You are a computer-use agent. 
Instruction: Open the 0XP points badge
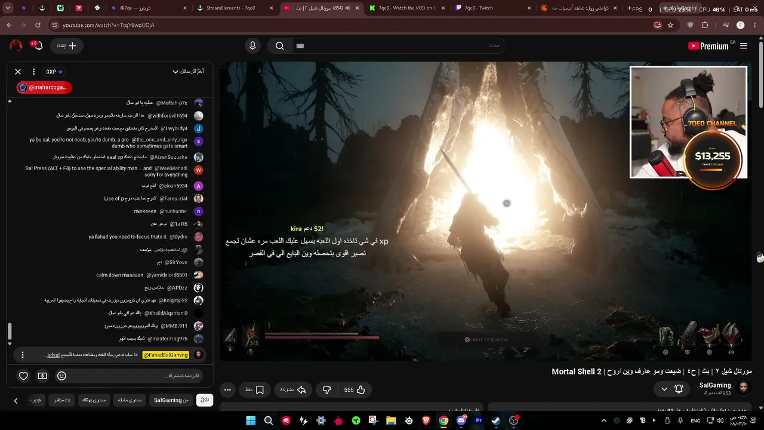[x=54, y=72]
